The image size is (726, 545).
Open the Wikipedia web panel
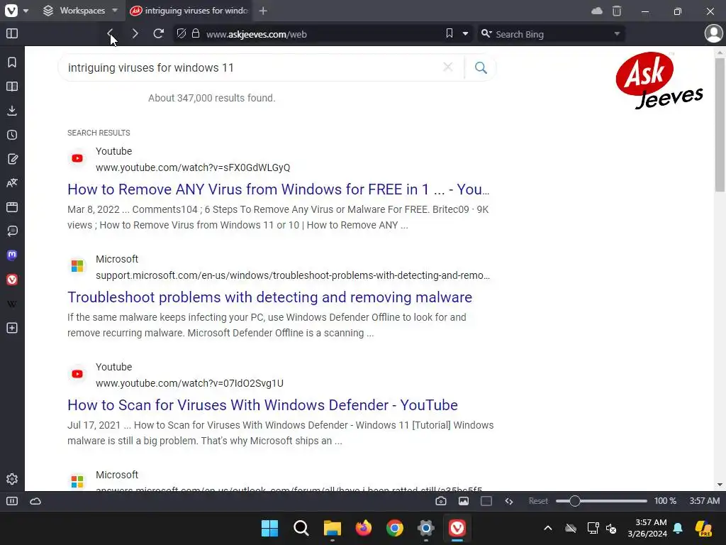[x=12, y=304]
